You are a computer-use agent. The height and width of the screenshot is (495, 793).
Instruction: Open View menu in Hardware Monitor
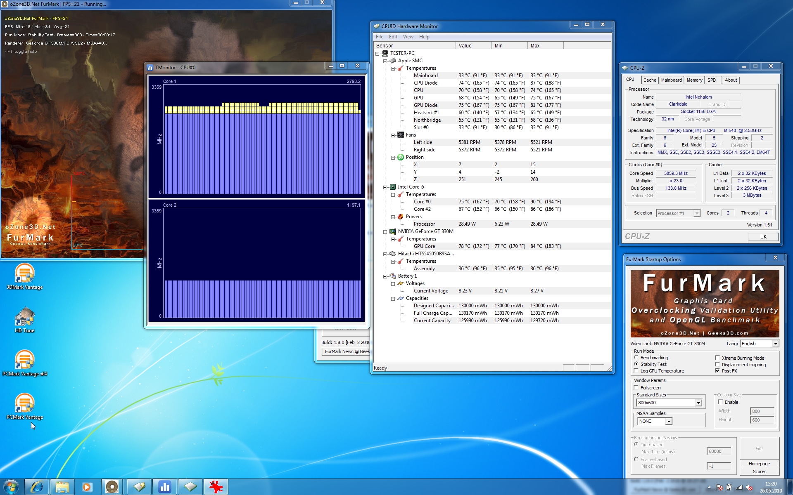408,37
